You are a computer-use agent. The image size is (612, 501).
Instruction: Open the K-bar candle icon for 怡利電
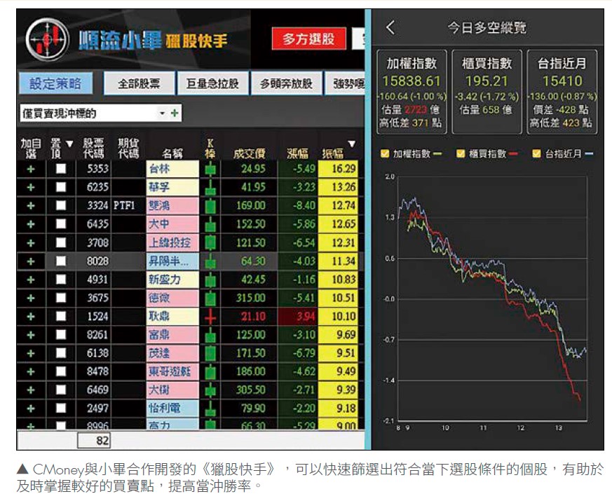tap(210, 408)
